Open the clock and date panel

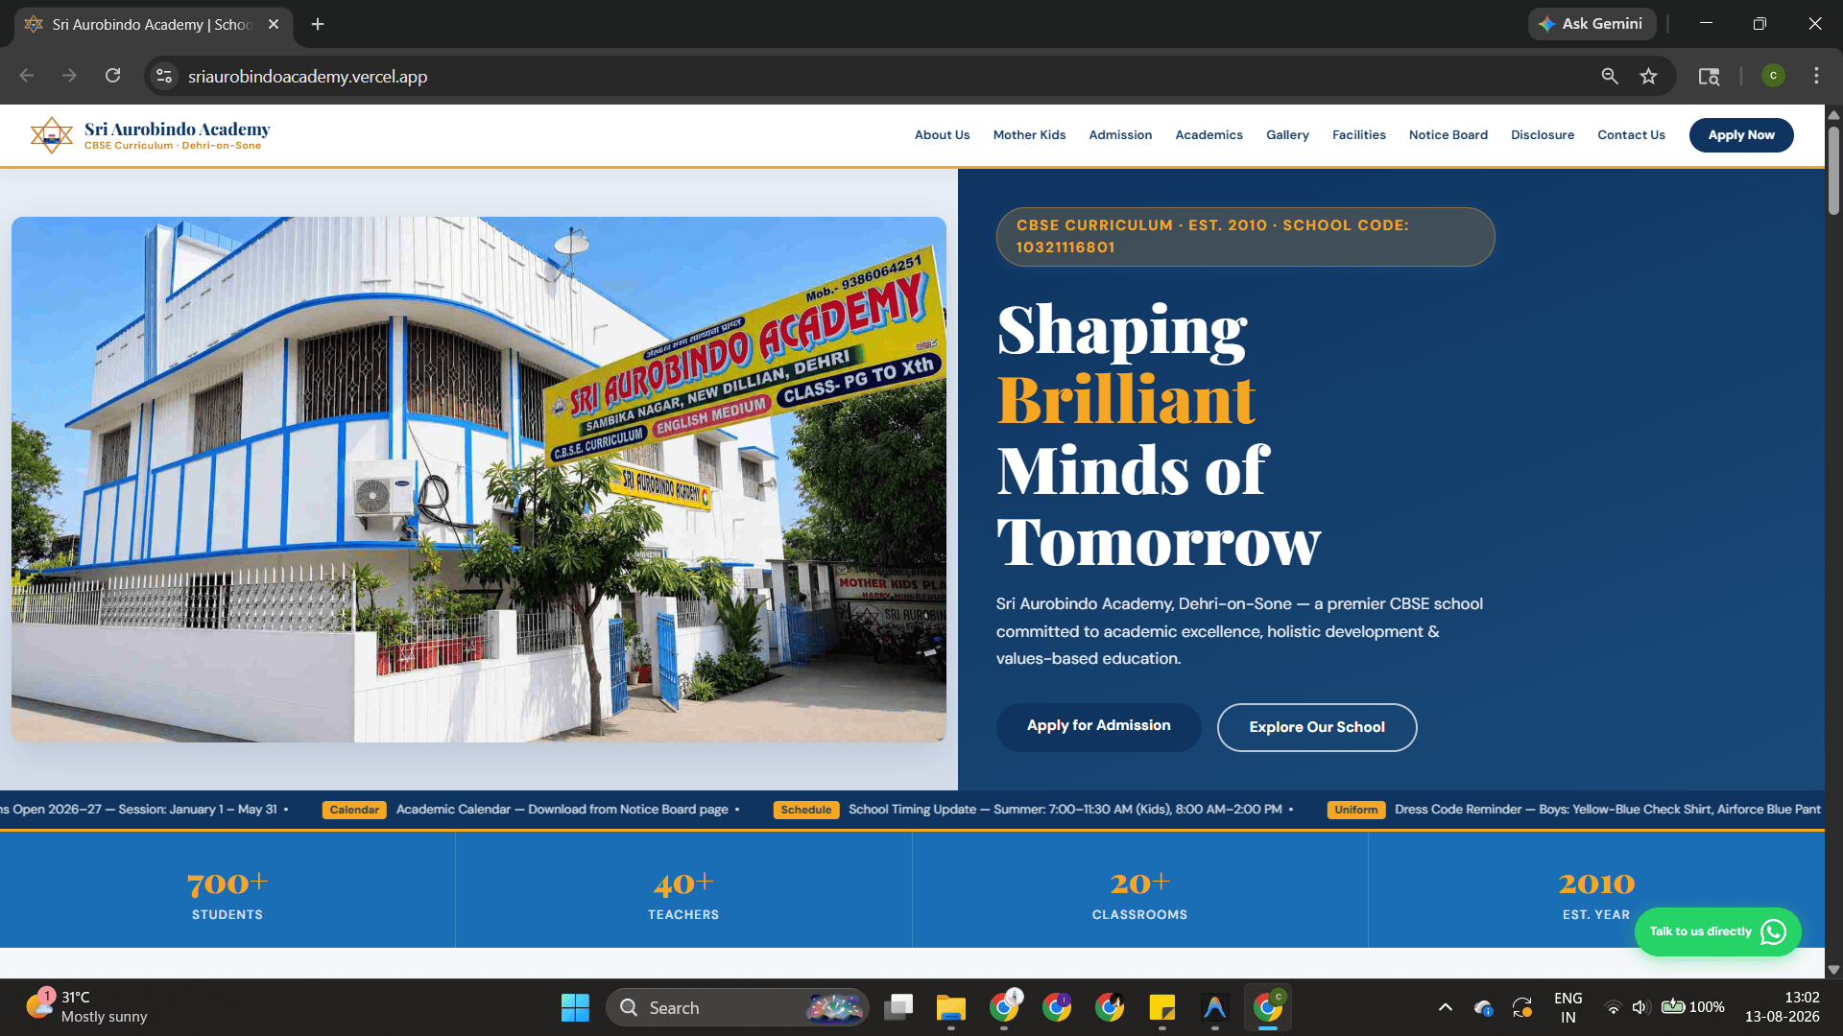(1782, 1007)
